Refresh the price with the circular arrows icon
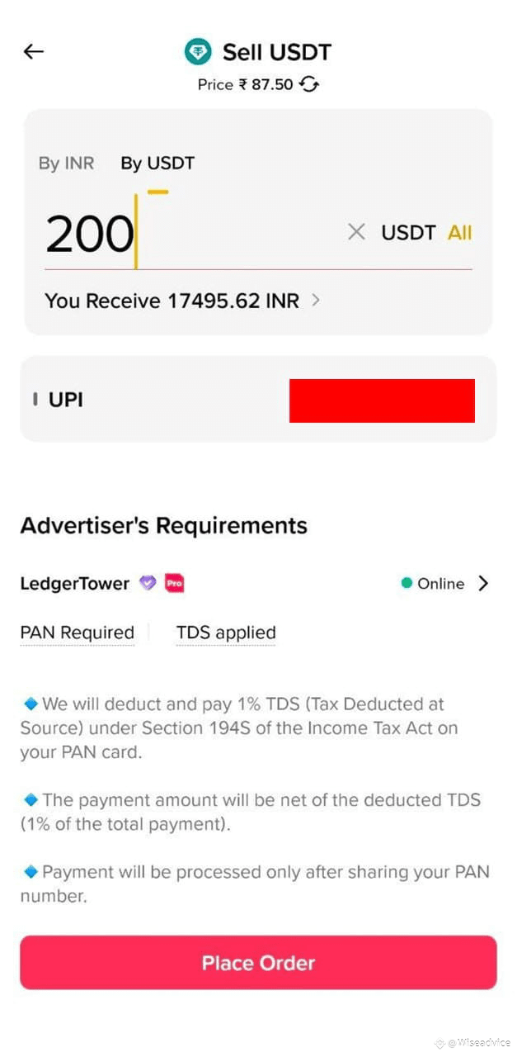This screenshot has height=1057, width=517. (309, 84)
